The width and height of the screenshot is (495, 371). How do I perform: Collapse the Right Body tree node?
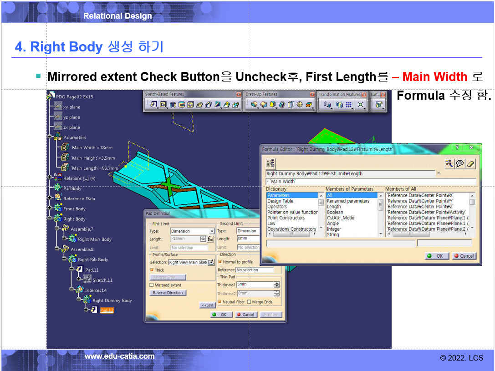(49, 219)
